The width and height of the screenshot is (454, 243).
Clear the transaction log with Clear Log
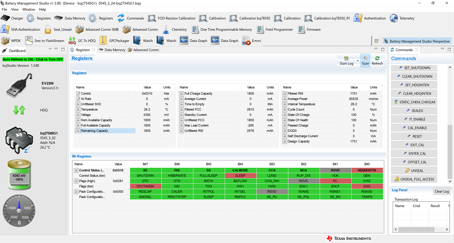tap(441, 191)
